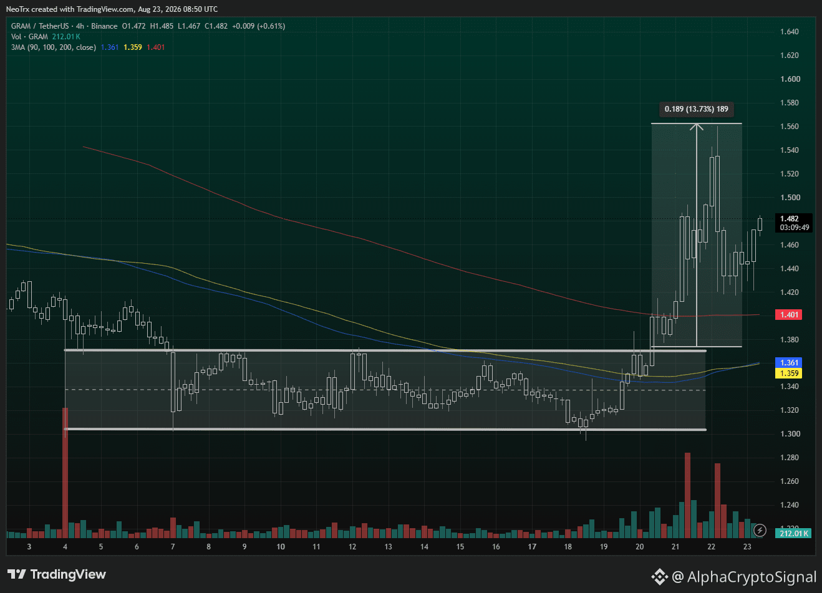822x593 pixels.
Task: Click the '1.460' price axis label
Action: pyautogui.click(x=790, y=245)
